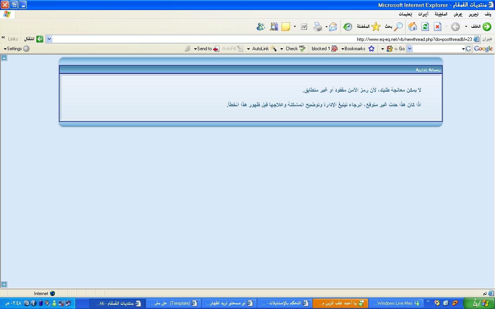Expand the address bar dropdown arrow
Screen dimensions: 495x309
[49, 39]
